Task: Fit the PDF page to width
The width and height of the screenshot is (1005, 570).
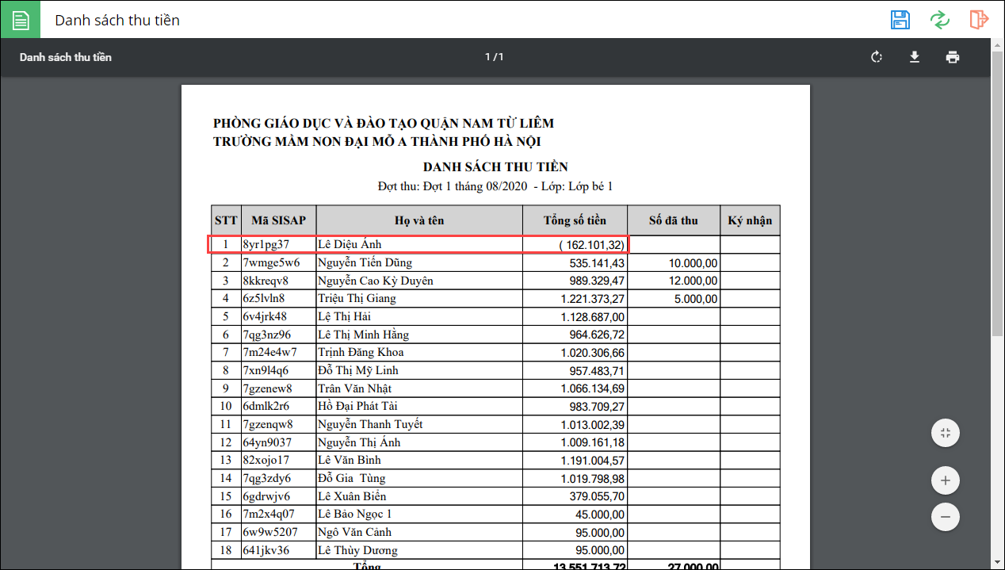Action: [x=945, y=433]
